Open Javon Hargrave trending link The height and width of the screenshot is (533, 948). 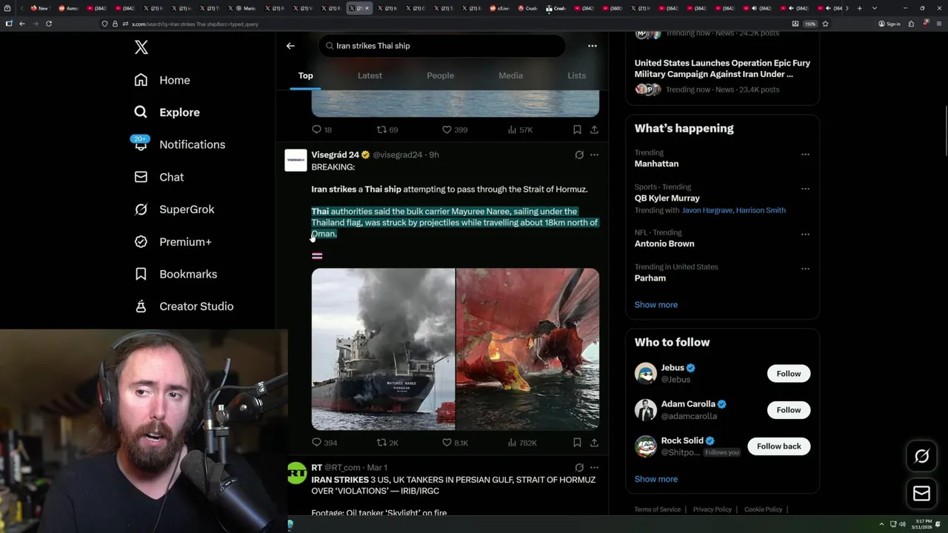point(707,210)
